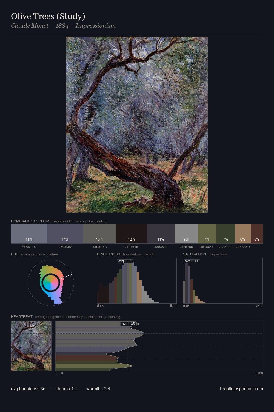This screenshot has width=274, height=412.
Task: Click the '#505062' hex code label
Action: [x=65, y=247]
